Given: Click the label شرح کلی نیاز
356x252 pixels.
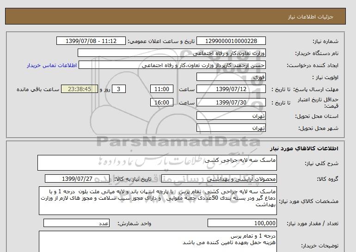Looking at the screenshot, I should click(x=321, y=163).
